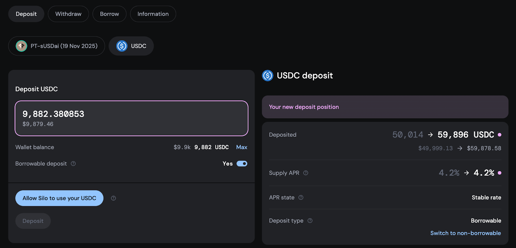Click the deposit amount input field

[131, 118]
